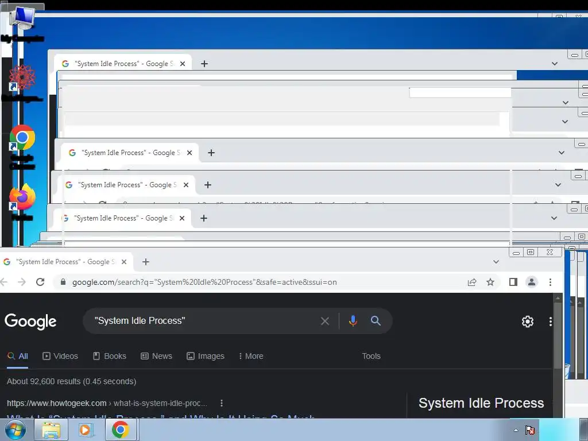Screen dimensions: 588x441
Task: Open Windows Explorer from taskbar
Action: (51, 430)
